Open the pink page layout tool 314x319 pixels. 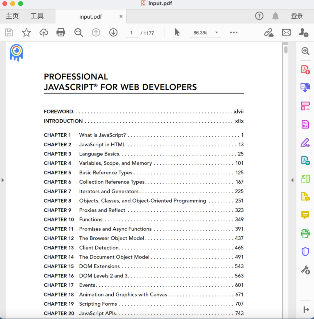pyautogui.click(x=305, y=106)
